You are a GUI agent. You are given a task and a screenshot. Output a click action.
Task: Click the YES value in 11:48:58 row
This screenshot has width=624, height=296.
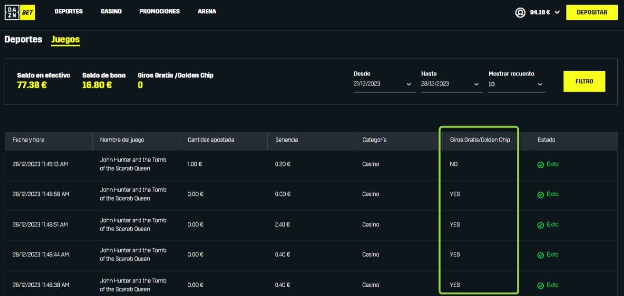(455, 194)
